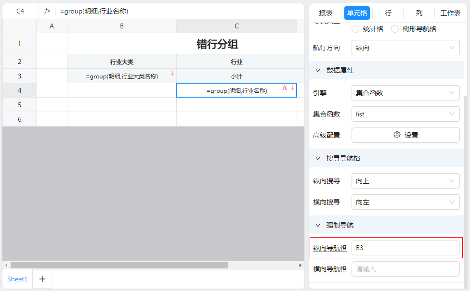The height and width of the screenshot is (291, 470).
Task: Open the 航行方向 dropdown
Action: (405, 48)
